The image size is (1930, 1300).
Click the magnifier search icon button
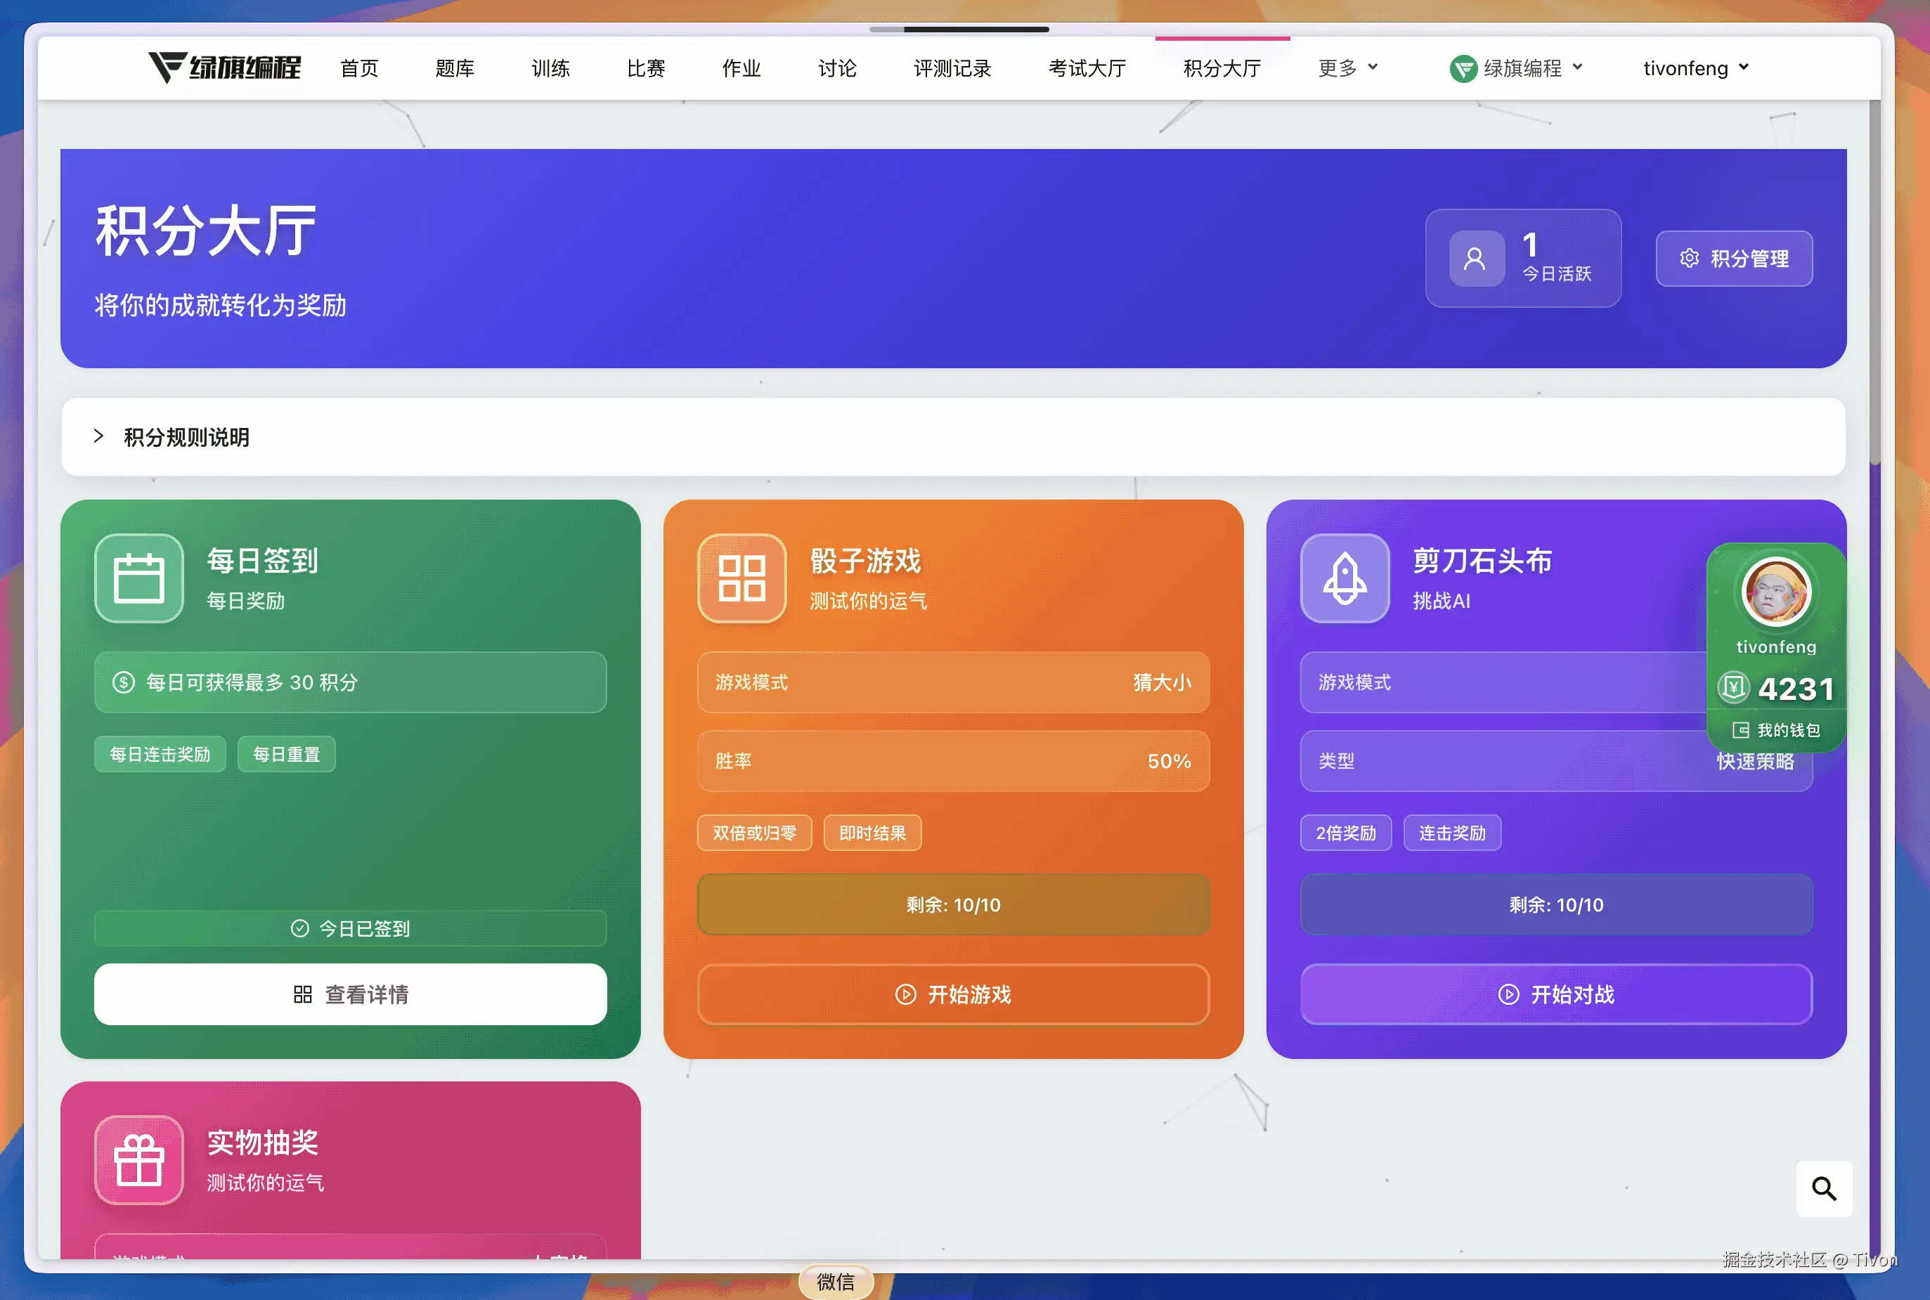pos(1823,1188)
